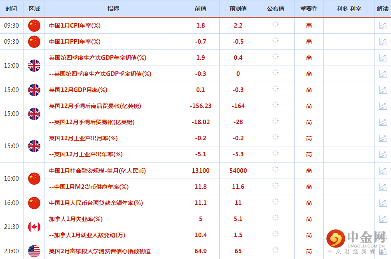Open 中国1月CPI年率(%) indicator link
Screen dimensions: 391x259
pyautogui.click(x=75, y=26)
